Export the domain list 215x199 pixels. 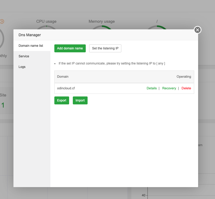coord(62,100)
